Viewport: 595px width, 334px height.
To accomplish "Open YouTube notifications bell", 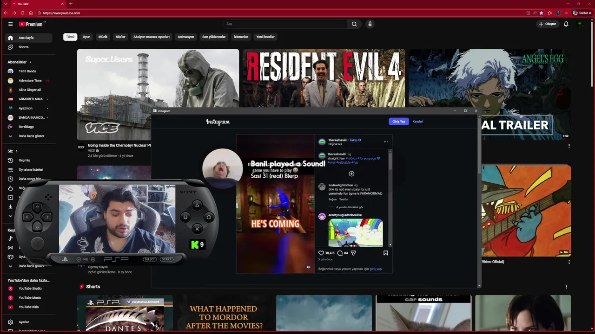I will [x=566, y=24].
